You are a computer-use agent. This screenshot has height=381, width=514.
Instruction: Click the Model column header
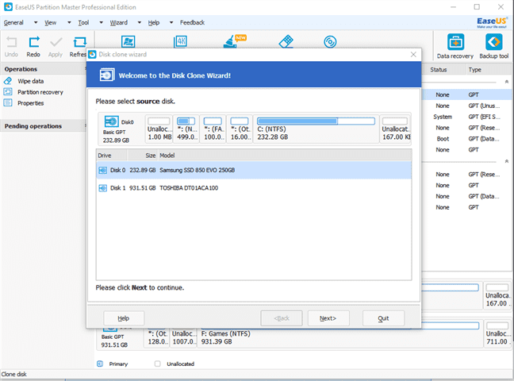click(285, 156)
